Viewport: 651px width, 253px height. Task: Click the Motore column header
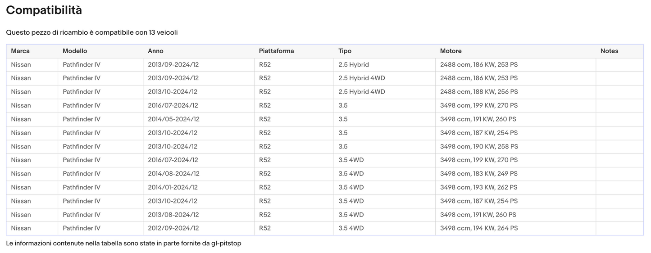point(451,51)
